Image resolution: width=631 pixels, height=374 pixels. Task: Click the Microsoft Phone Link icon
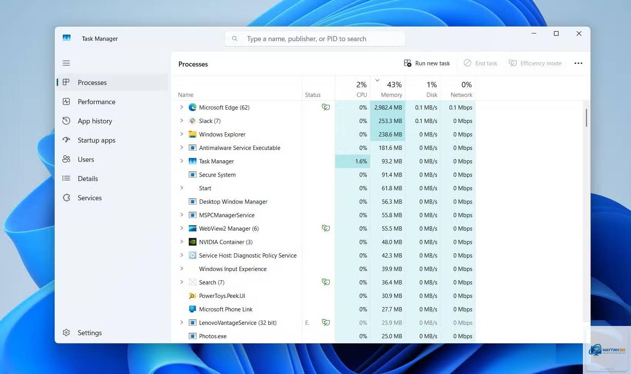192,309
